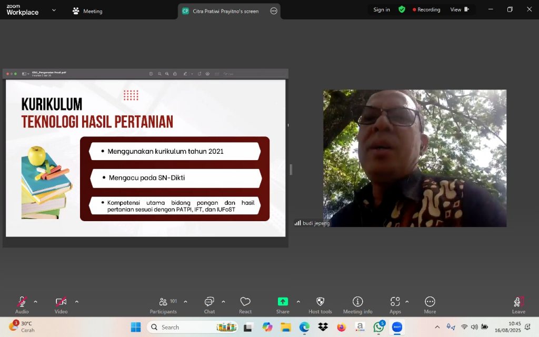Open the More options menu
This screenshot has width=539, height=337.
point(430,305)
